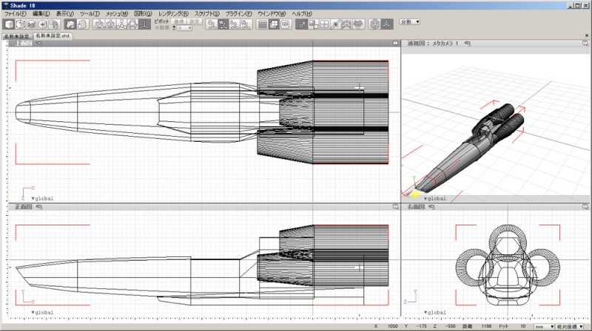Open the ウインドウ(W) menu
This screenshot has width=592, height=331.
[x=272, y=13]
